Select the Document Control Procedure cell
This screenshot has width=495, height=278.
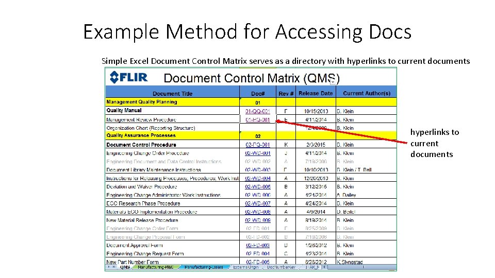pos(172,145)
